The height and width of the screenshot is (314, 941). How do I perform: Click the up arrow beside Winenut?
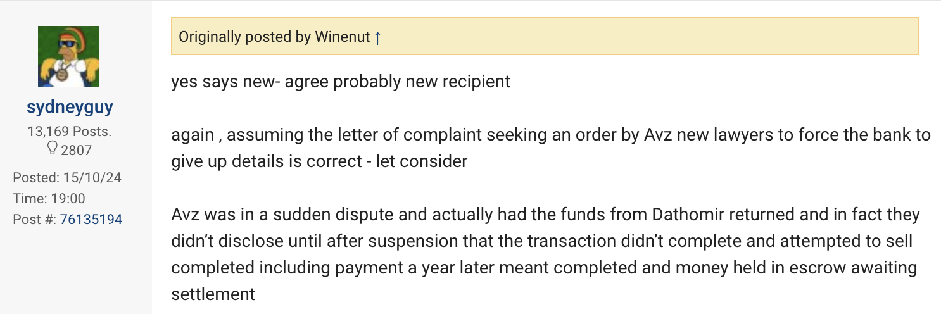click(x=377, y=37)
